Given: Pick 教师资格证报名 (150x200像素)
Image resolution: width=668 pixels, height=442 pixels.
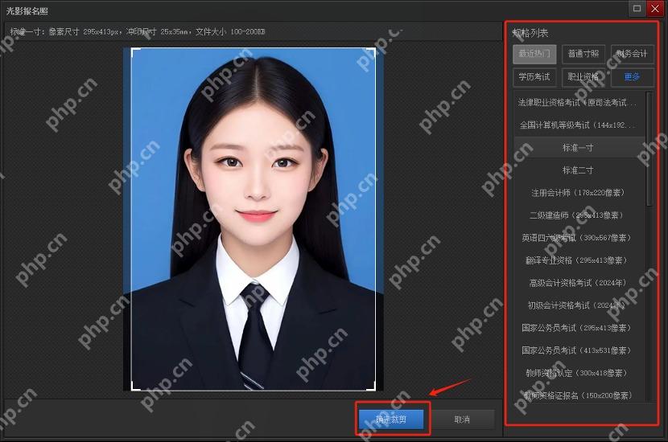Looking at the screenshot, I should point(579,395).
